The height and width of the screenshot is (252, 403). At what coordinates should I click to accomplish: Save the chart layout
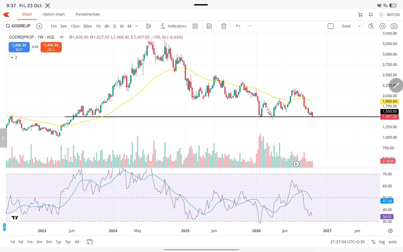(x=346, y=26)
